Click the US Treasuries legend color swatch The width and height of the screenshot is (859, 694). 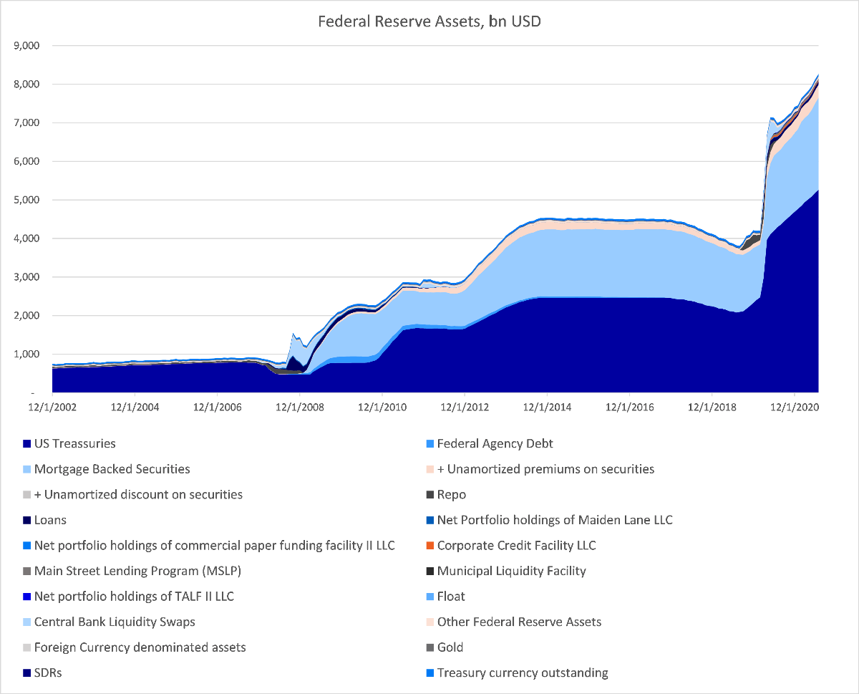(x=26, y=444)
